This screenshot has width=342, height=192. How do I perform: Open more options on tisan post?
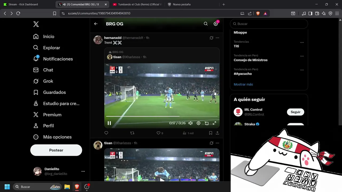[217, 143]
